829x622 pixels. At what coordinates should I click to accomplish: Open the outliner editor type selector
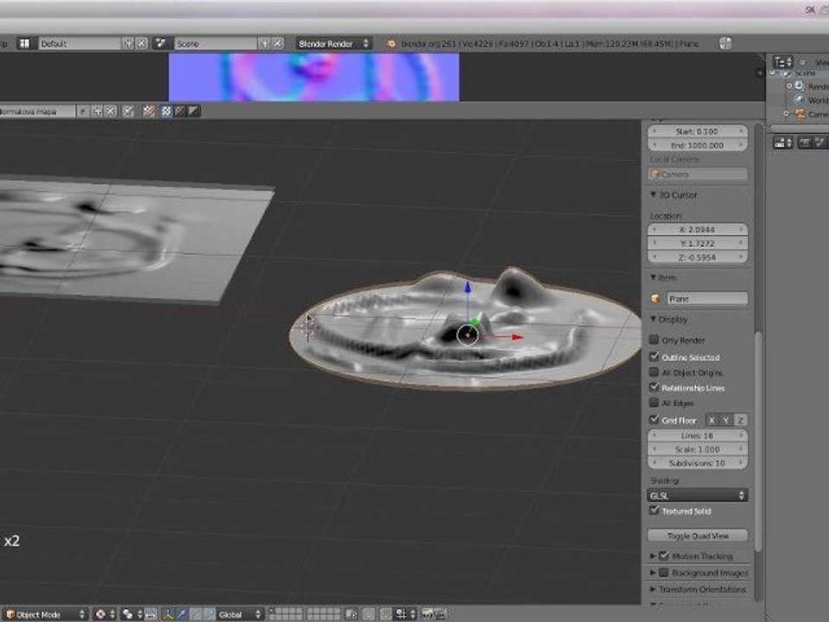(x=782, y=62)
